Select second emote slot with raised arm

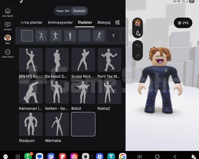(x=41, y=36)
